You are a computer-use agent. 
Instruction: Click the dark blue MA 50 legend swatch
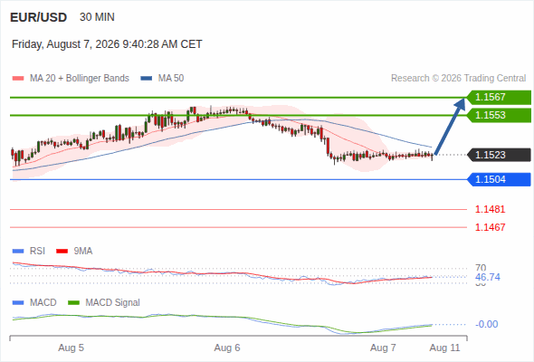pyautogui.click(x=147, y=79)
